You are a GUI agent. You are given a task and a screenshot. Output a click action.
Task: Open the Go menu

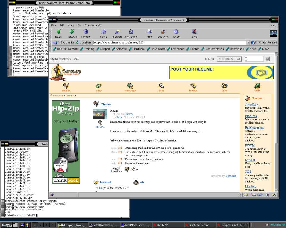coord(79,25)
